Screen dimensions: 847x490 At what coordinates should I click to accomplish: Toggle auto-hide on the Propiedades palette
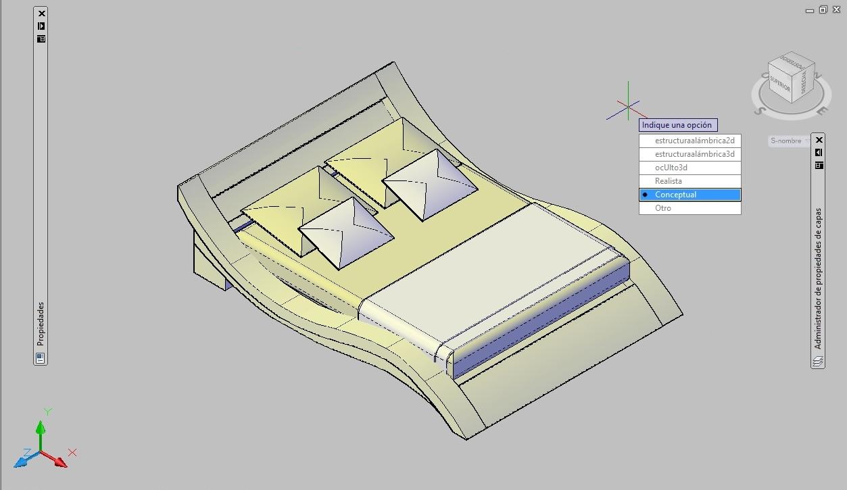coord(41,26)
